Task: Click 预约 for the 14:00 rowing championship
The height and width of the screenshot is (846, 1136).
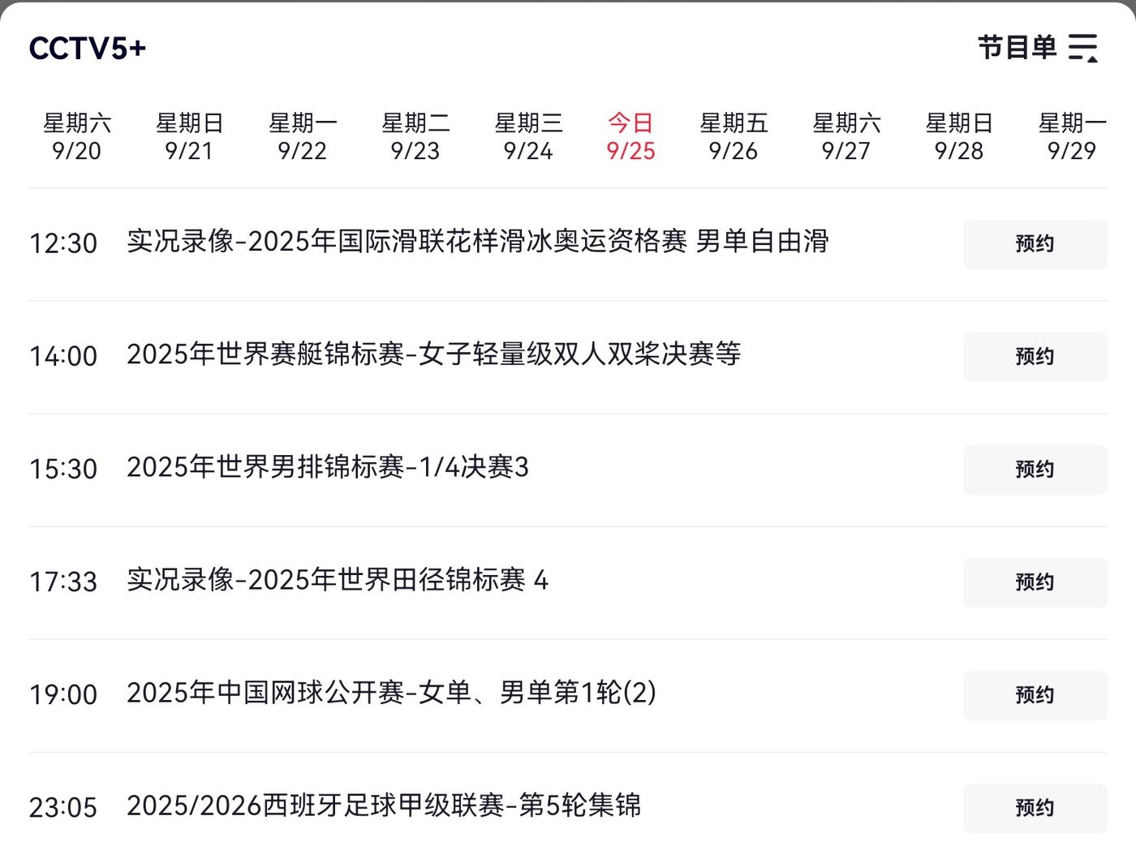Action: 1035,356
